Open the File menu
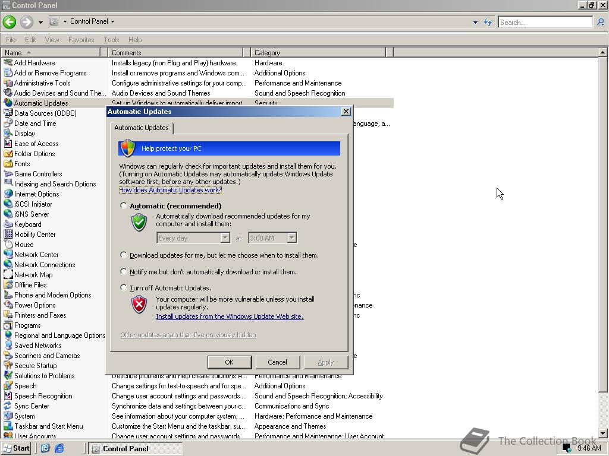Screen dimensions: 609x456 [11, 40]
